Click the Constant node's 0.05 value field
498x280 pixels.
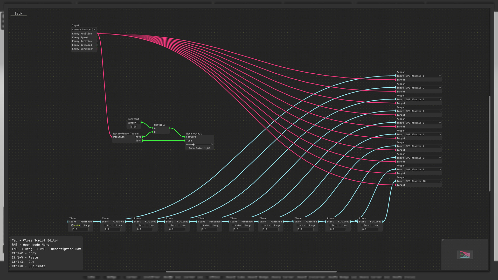click(134, 127)
